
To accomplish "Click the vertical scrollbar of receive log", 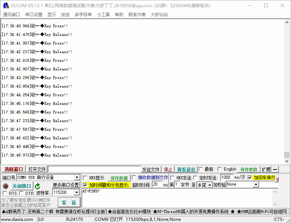I will tap(286, 90).
